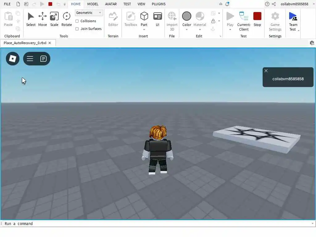Open the notifications bell
This screenshot has width=316, height=237.
(227, 4)
